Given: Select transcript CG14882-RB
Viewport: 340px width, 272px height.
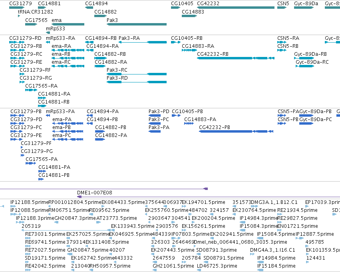Looking at the screenshot, I should tap(100, 58).
